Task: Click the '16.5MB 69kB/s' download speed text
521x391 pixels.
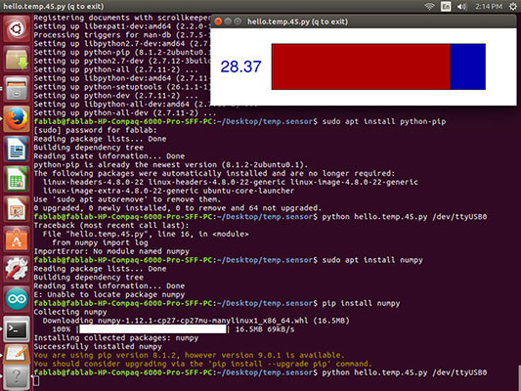Action: 265,329
